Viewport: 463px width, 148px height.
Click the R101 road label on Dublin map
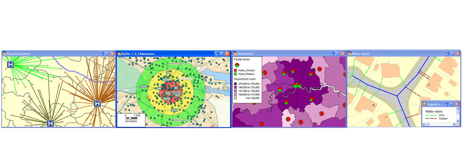(x=144, y=87)
